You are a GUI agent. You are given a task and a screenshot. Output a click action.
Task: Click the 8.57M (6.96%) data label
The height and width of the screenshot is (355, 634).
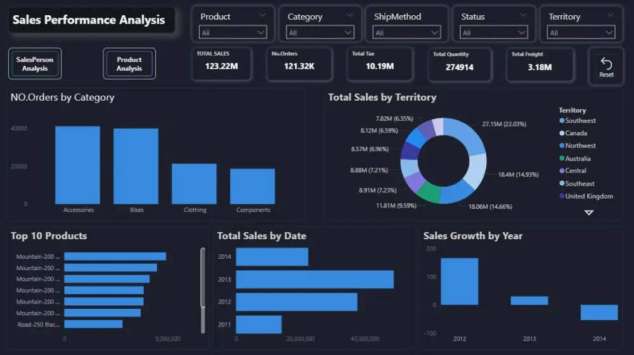tap(370, 149)
